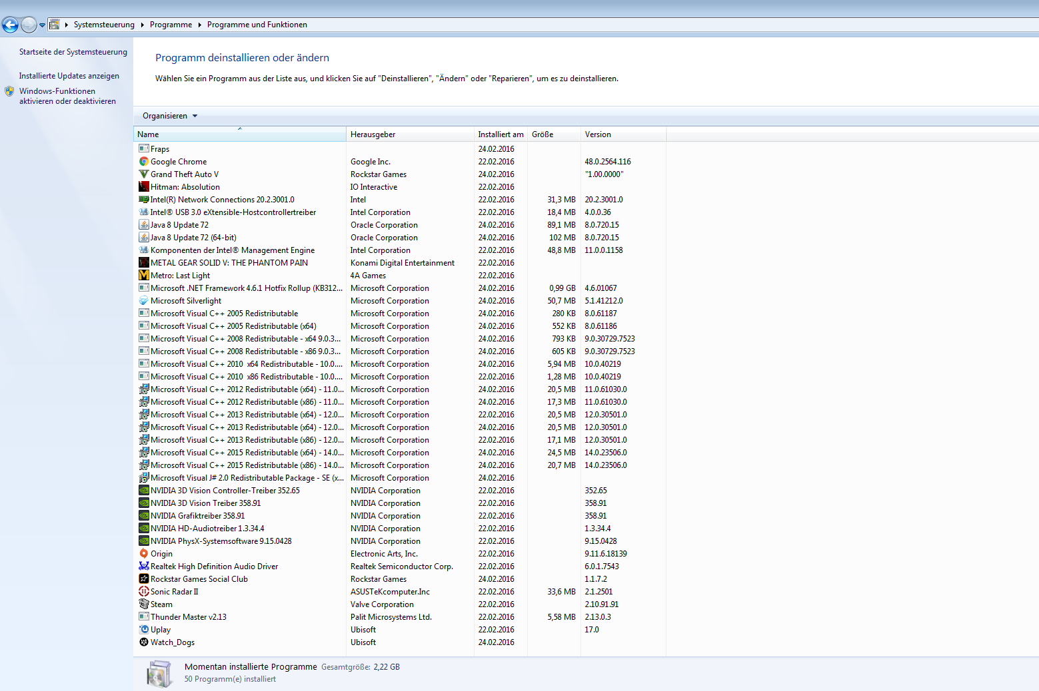Click the Valve Corporation publisher cell

382,604
